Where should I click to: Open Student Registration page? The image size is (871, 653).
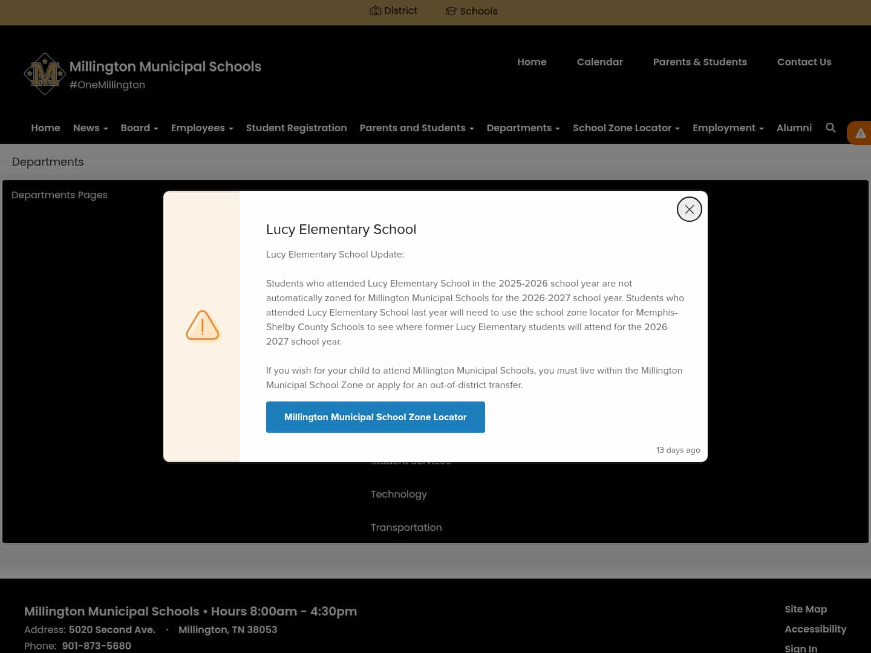point(296,128)
